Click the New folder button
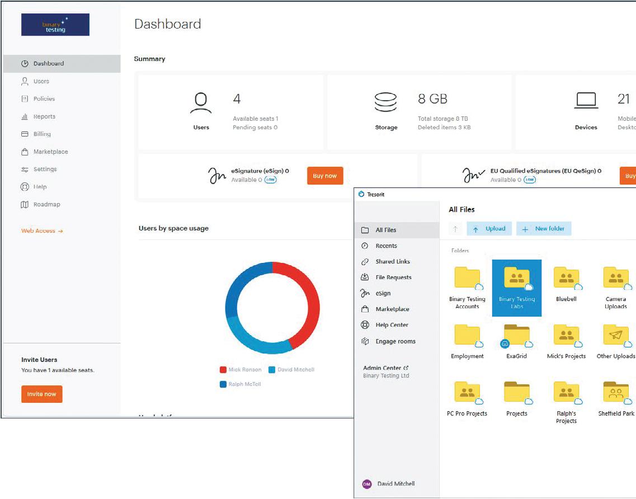Image resolution: width=636 pixels, height=499 pixels. pyautogui.click(x=544, y=229)
